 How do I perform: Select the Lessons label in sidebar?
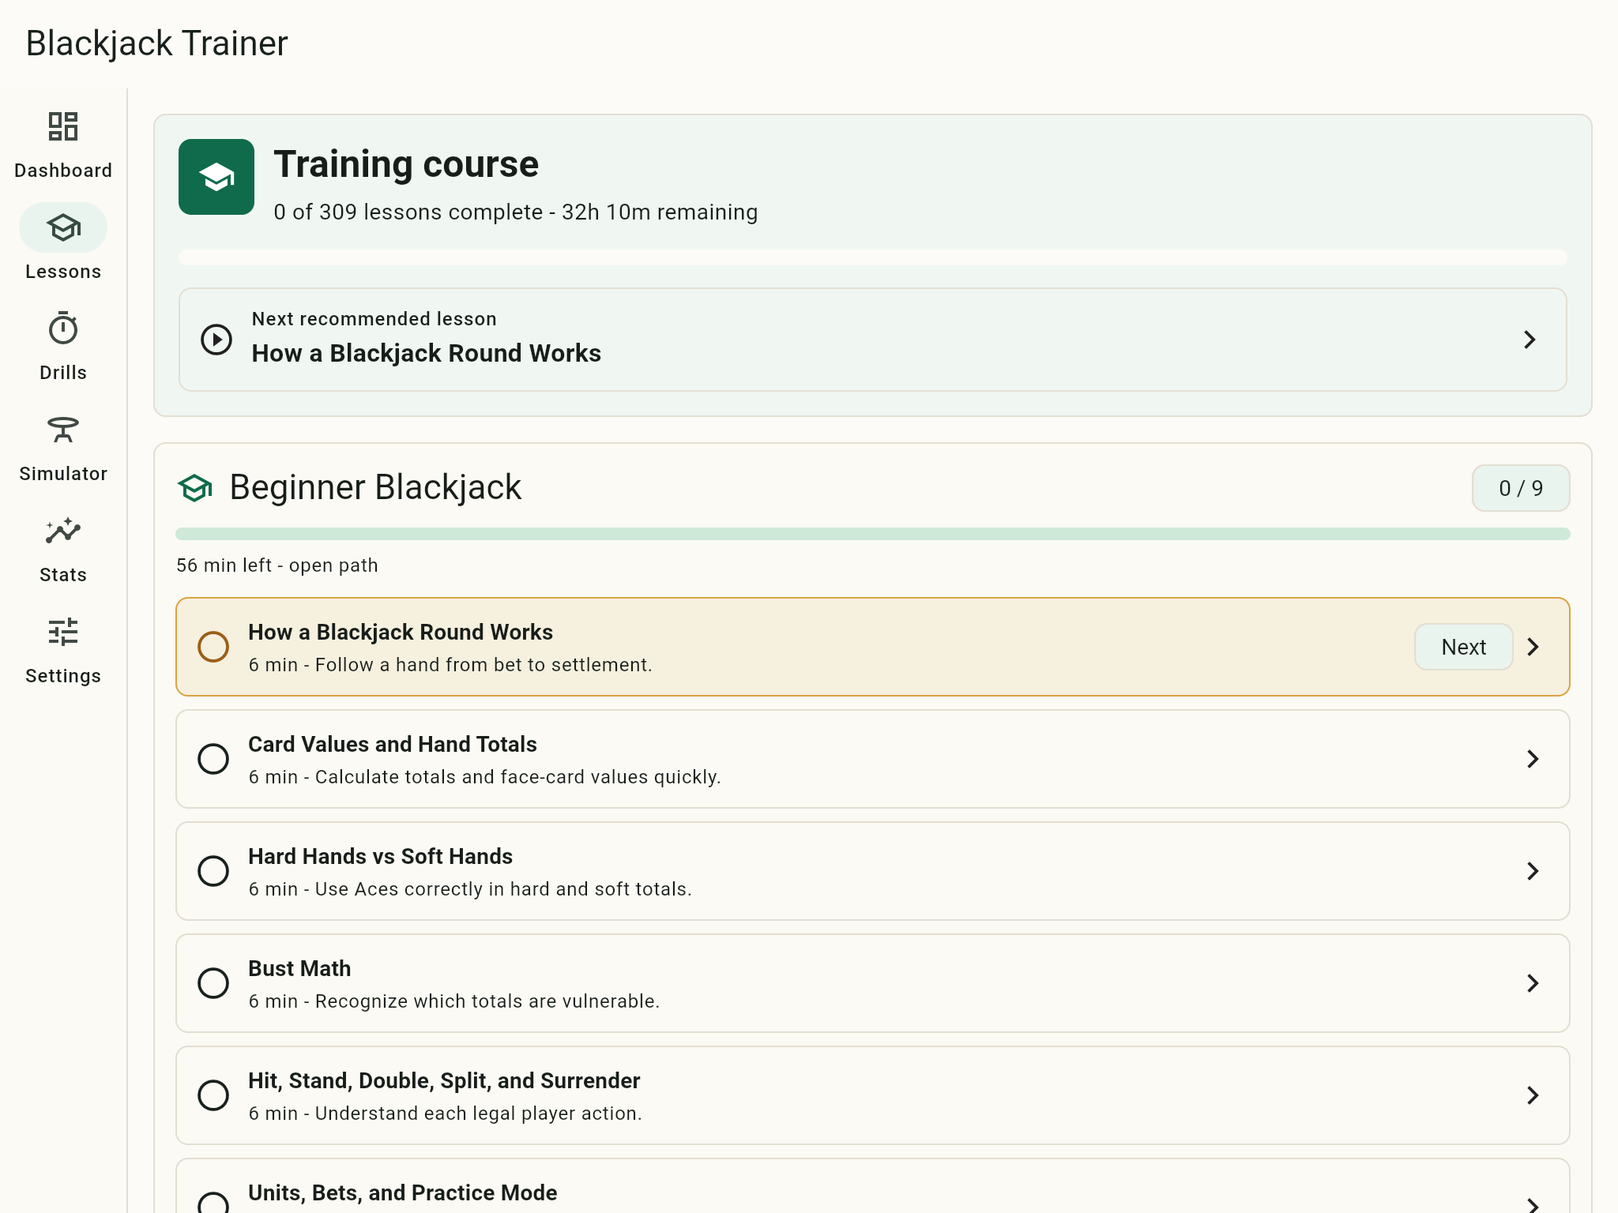[63, 272]
